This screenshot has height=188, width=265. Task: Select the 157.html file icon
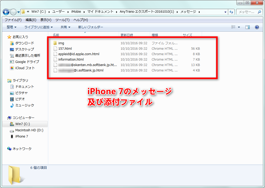pyautogui.click(x=55, y=48)
